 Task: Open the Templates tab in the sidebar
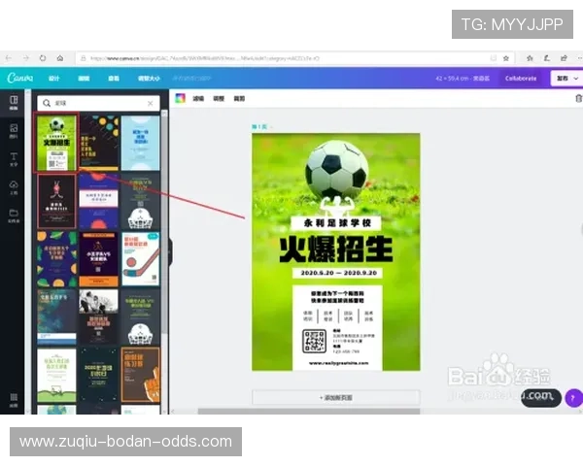click(14, 103)
